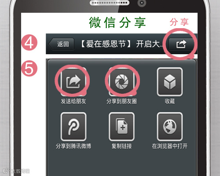Click the 分享到腾讯微博 text label
The height and width of the screenshot is (176, 220).
coord(73,146)
